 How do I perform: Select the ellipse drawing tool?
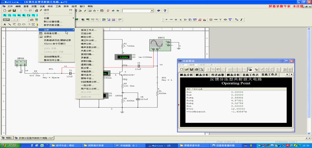tap(23, 24)
